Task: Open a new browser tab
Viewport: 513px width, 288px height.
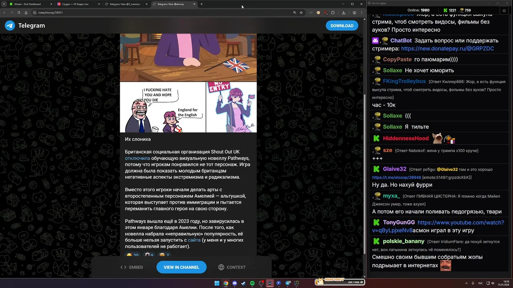Action: coord(202,4)
